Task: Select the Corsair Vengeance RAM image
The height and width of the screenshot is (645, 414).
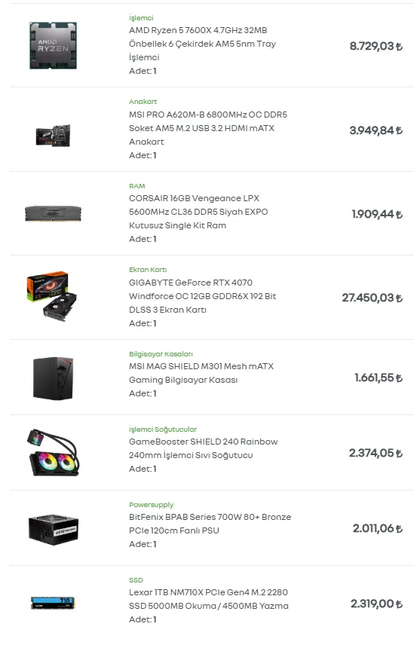Action: [x=53, y=213]
